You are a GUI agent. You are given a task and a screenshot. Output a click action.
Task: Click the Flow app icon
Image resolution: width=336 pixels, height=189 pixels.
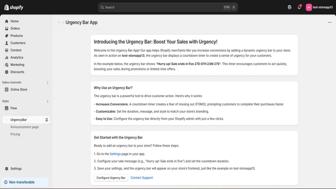coord(7,108)
